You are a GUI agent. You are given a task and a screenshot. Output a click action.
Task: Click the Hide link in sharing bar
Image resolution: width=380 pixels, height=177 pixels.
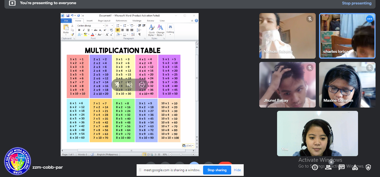(237, 170)
